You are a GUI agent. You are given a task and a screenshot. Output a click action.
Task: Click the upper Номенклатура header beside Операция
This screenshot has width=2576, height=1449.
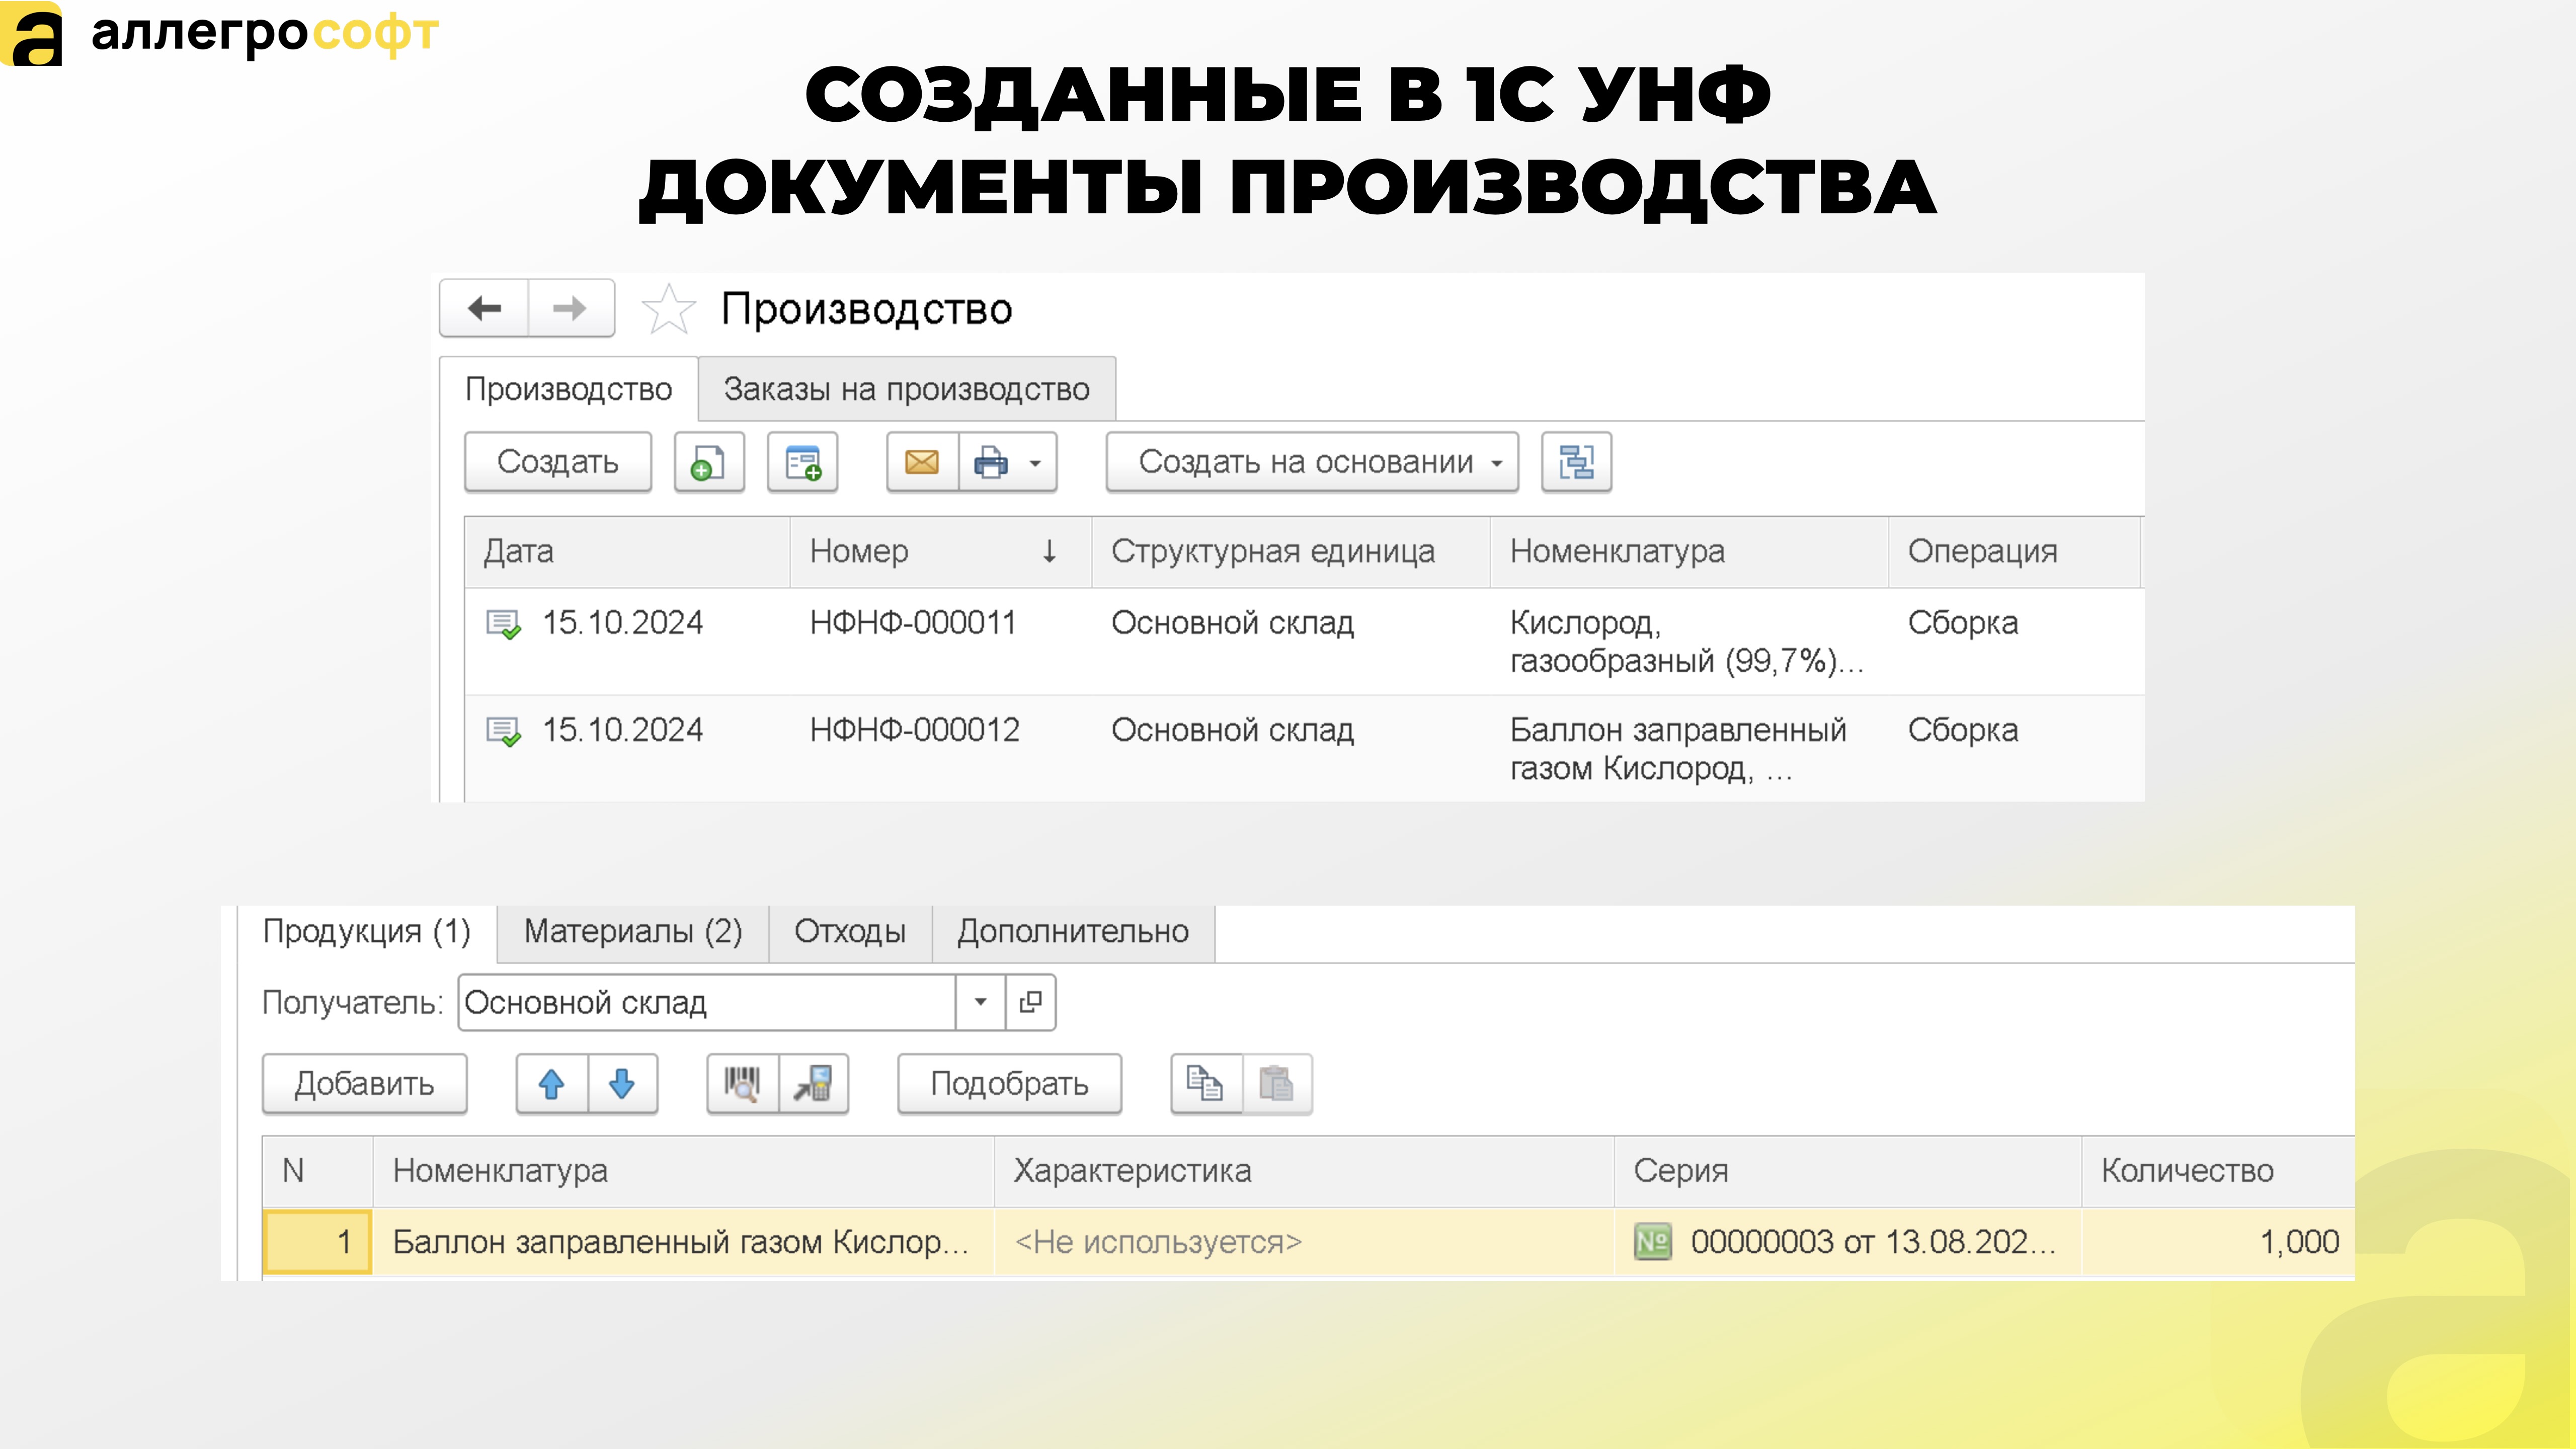[1689, 552]
